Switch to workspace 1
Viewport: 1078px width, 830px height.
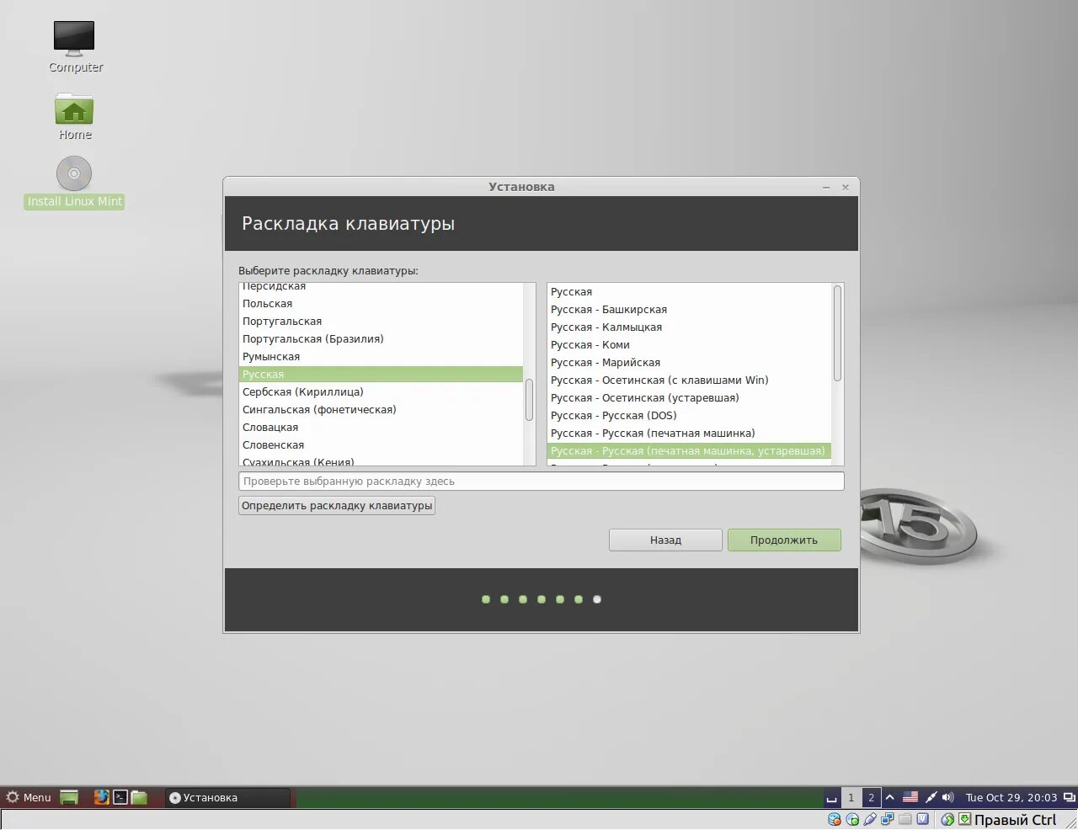[851, 797]
